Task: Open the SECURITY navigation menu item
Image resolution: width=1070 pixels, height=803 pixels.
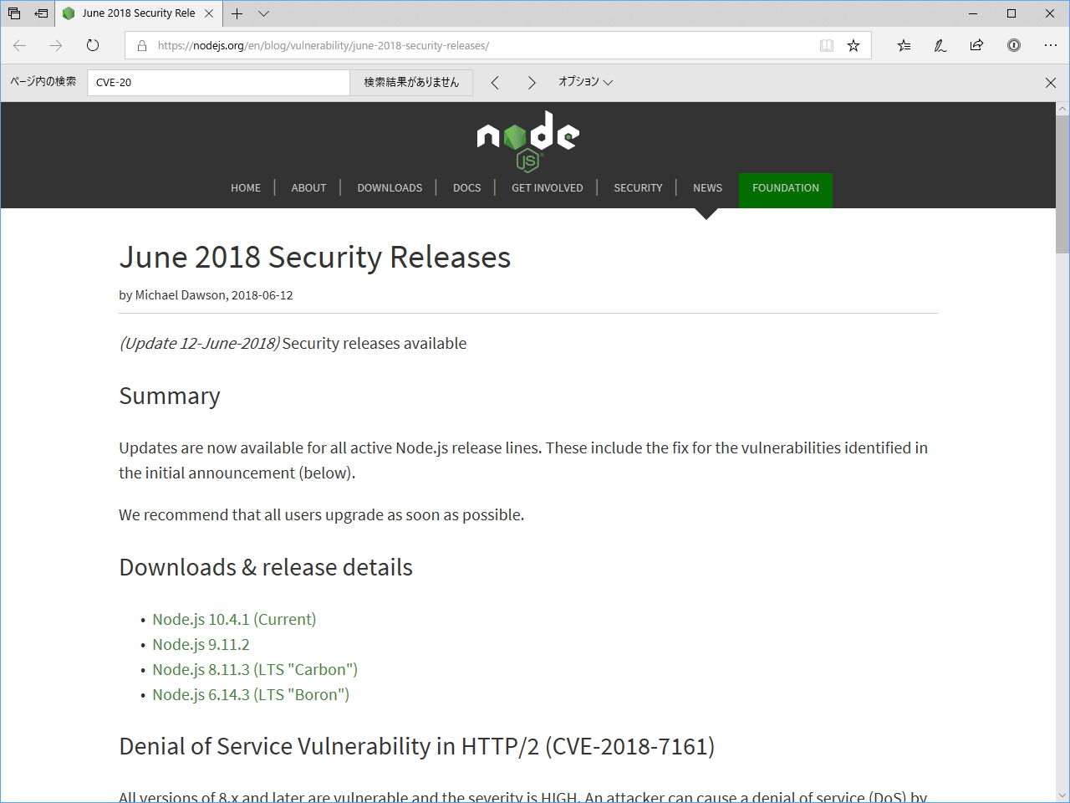Action: (637, 187)
